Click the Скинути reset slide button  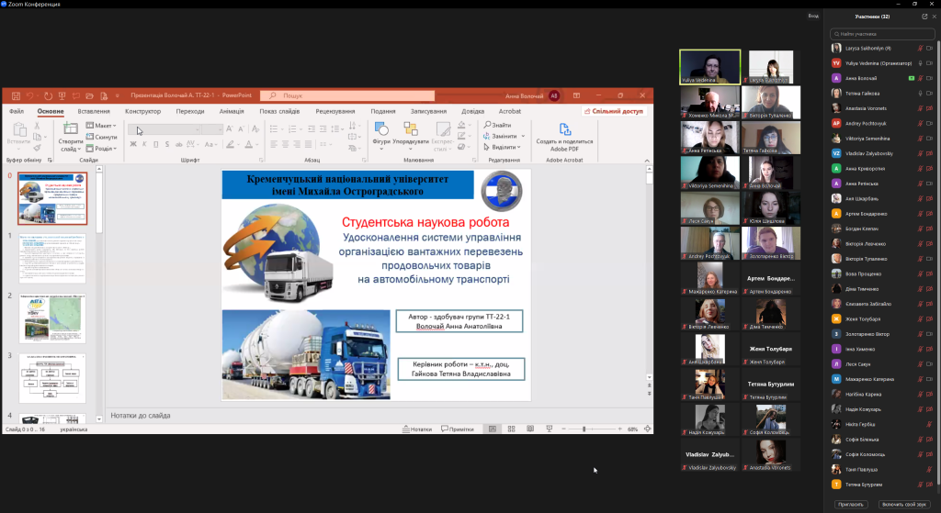pos(101,137)
